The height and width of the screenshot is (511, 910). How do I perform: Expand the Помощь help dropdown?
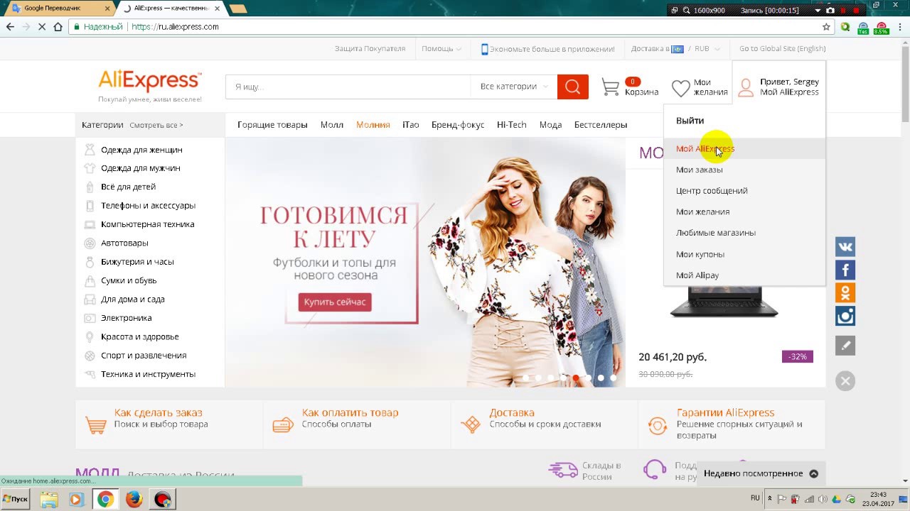pos(441,49)
